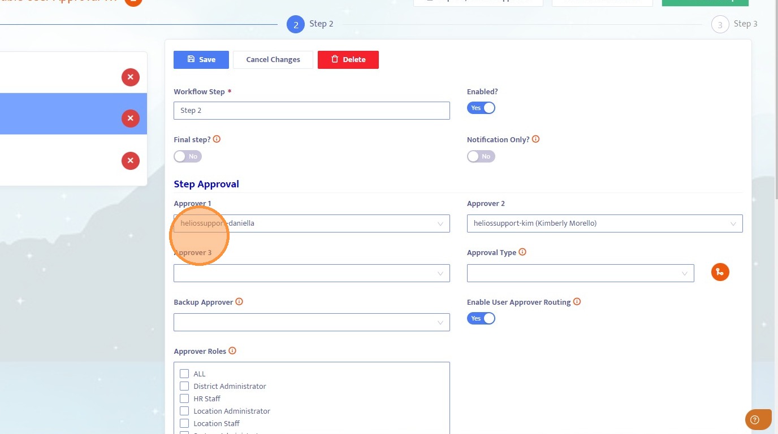The height and width of the screenshot is (434, 778).
Task: Click the Cancel Changes button
Action: point(273,60)
